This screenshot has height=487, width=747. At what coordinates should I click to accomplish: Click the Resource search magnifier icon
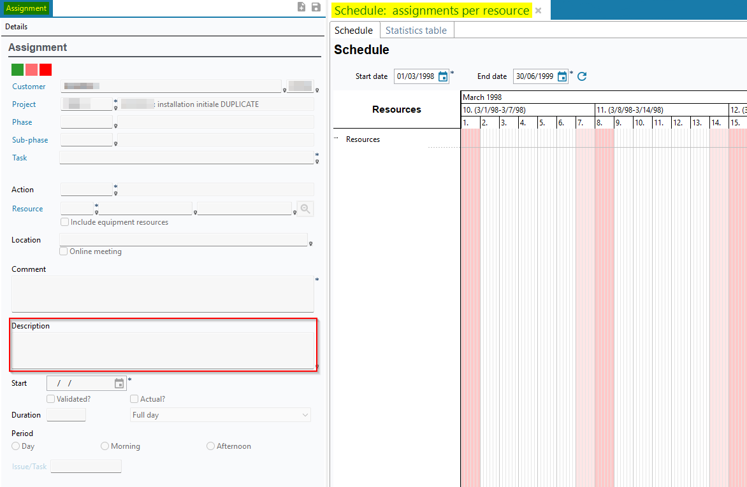coord(305,209)
